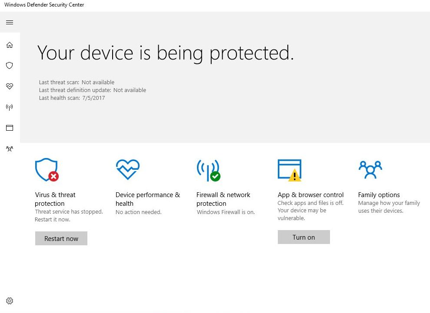Click the large Family options people icon

pos(370,170)
